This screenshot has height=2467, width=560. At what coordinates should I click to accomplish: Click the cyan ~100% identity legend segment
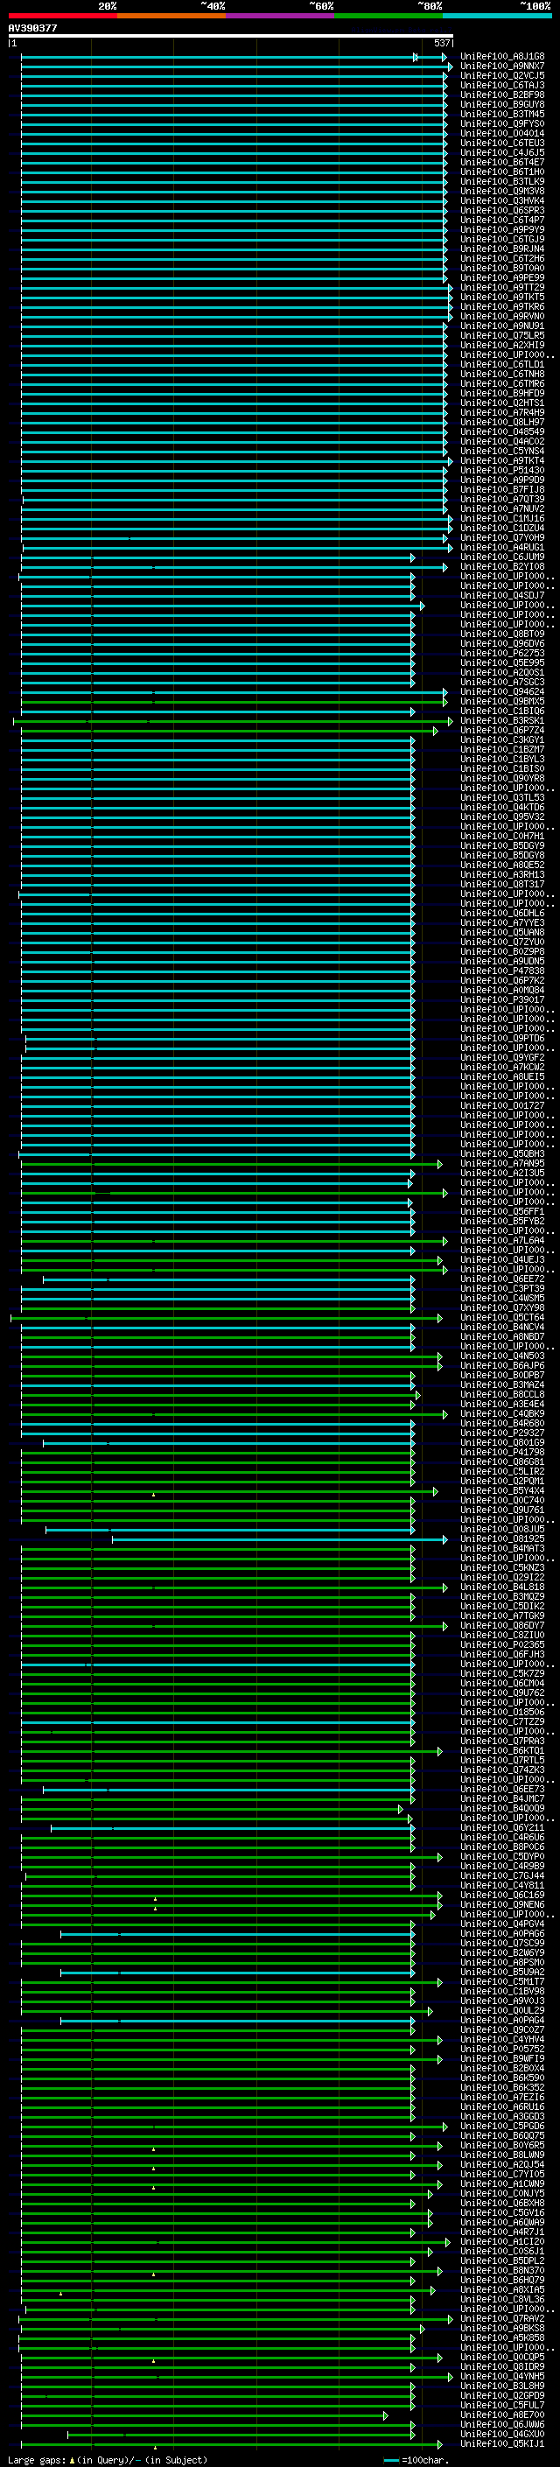[498, 16]
